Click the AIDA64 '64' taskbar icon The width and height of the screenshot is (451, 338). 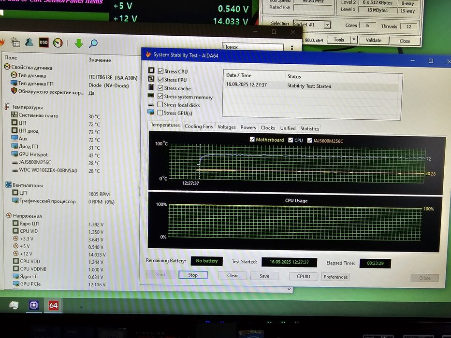54,305
